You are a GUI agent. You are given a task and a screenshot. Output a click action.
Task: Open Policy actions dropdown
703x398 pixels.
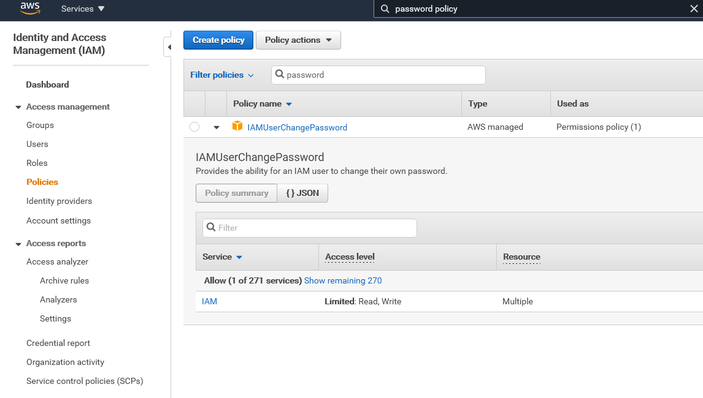[298, 40]
